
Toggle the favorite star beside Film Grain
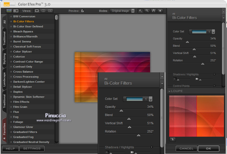point(11,107)
